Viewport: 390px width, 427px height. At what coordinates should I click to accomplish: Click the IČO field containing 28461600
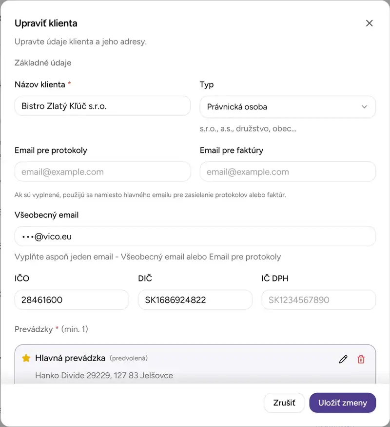[72, 300]
